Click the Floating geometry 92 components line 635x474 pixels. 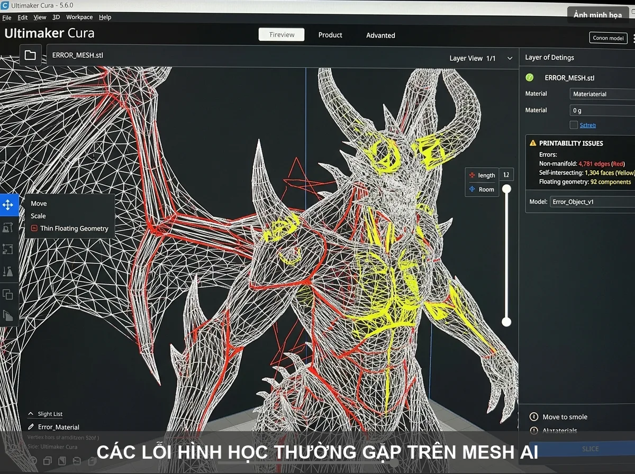tap(585, 182)
